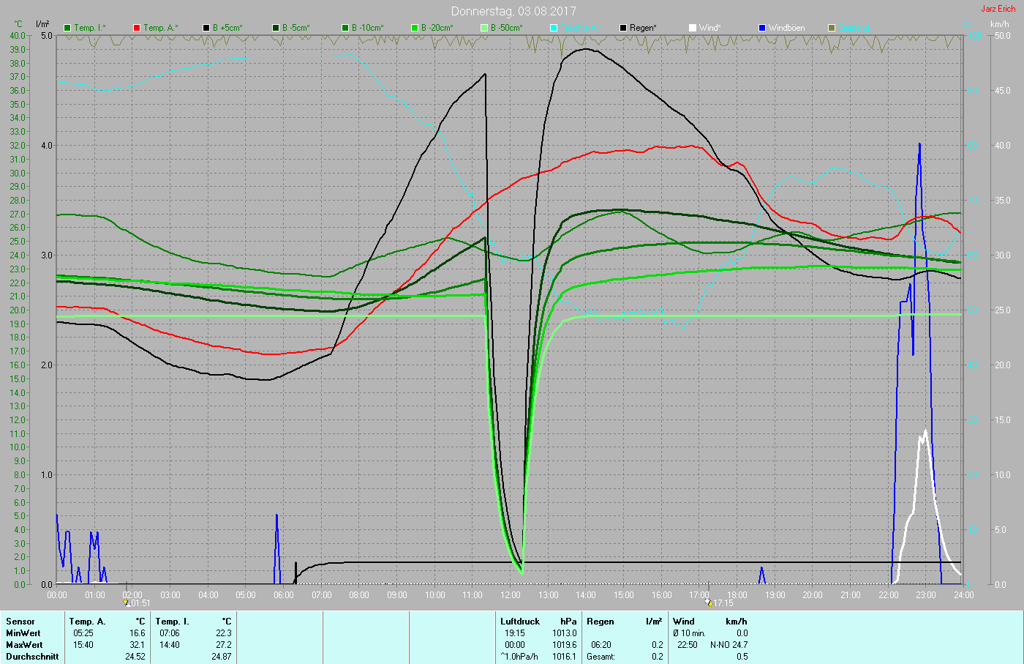Click the MinWert row label
Viewport: 1024px width, 664px height.
click(23, 633)
